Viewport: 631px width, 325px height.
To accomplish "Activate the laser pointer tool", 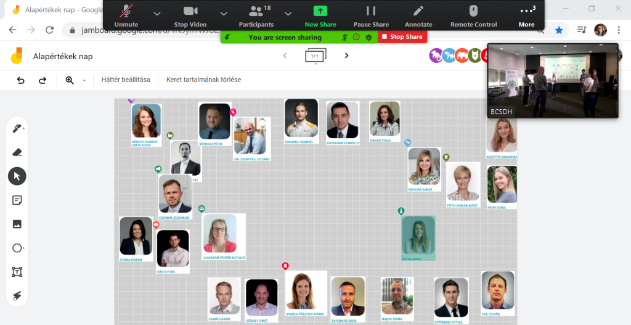I will [x=17, y=297].
